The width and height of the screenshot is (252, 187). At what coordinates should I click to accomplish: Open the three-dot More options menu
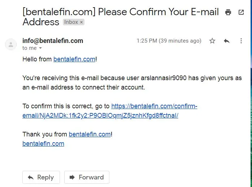(x=241, y=41)
